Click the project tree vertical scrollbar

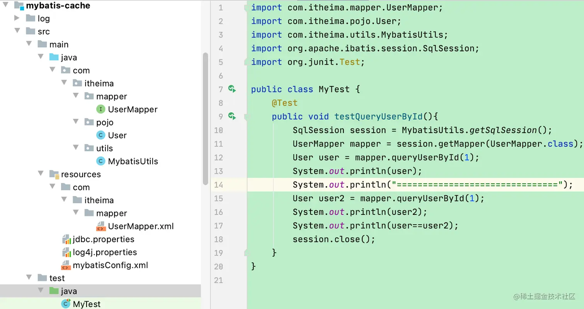(x=205, y=120)
